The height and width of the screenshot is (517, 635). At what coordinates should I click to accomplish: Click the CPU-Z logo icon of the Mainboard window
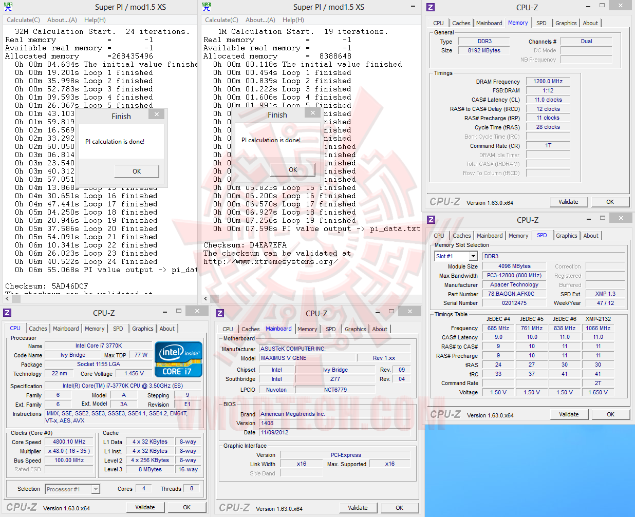tap(220, 313)
